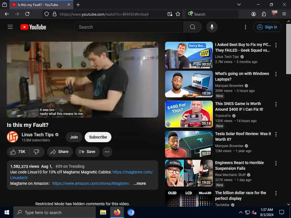Save the video to a playlist
The width and height of the screenshot is (291, 218).
[x=87, y=152]
